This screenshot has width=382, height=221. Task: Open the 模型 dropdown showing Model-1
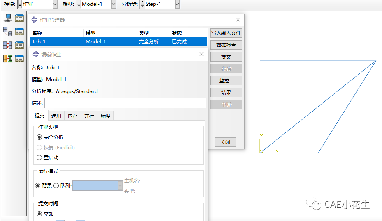coord(113,4)
